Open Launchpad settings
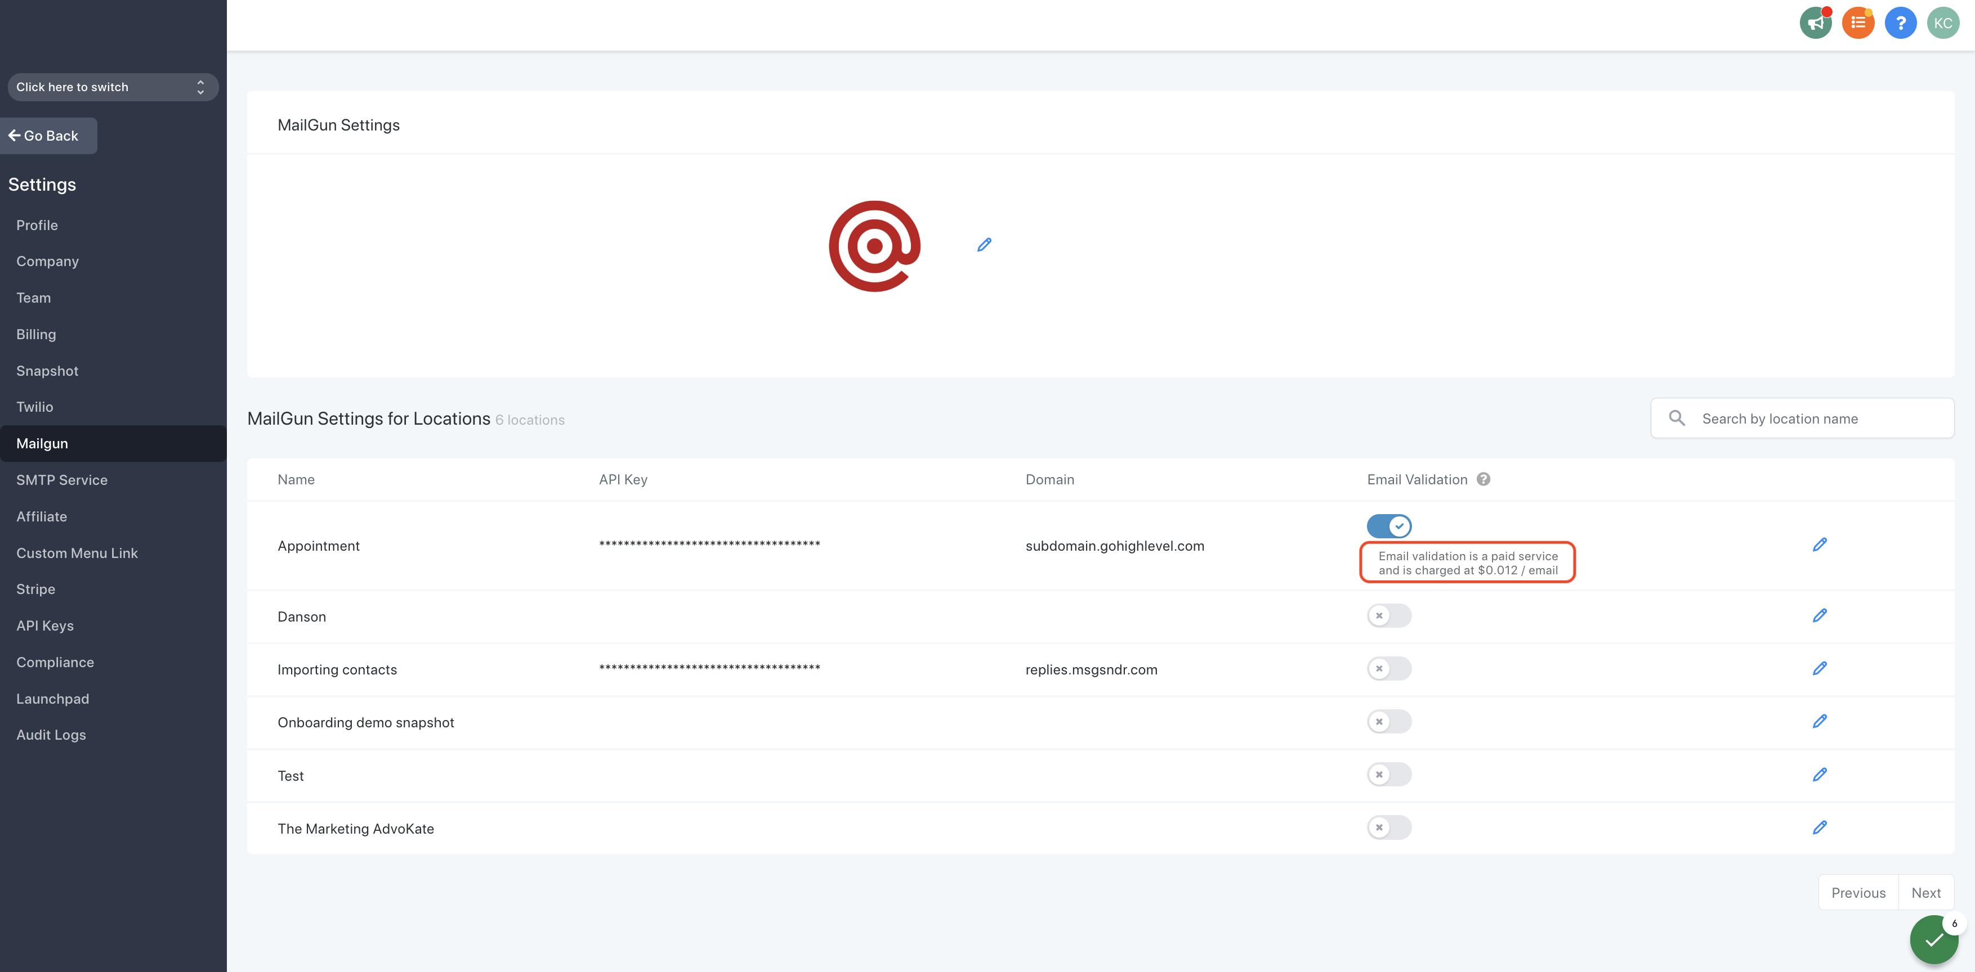The image size is (1975, 972). [x=53, y=699]
